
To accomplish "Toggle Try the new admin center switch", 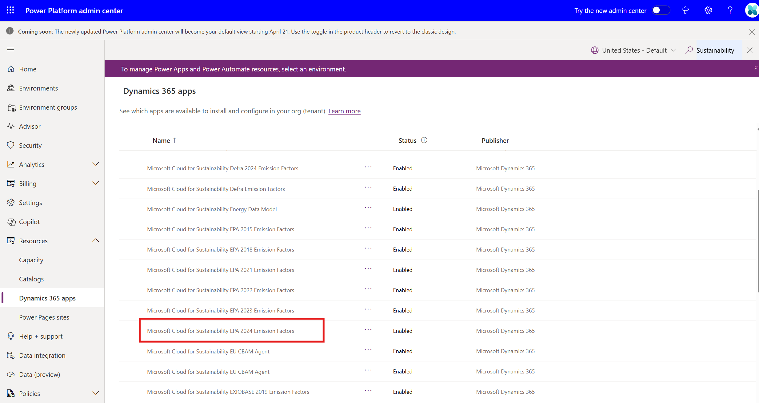I will [661, 10].
